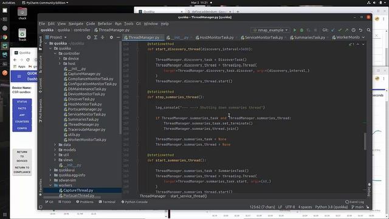
Task: Open the Structure tool window stripe
Action: tap(41, 63)
